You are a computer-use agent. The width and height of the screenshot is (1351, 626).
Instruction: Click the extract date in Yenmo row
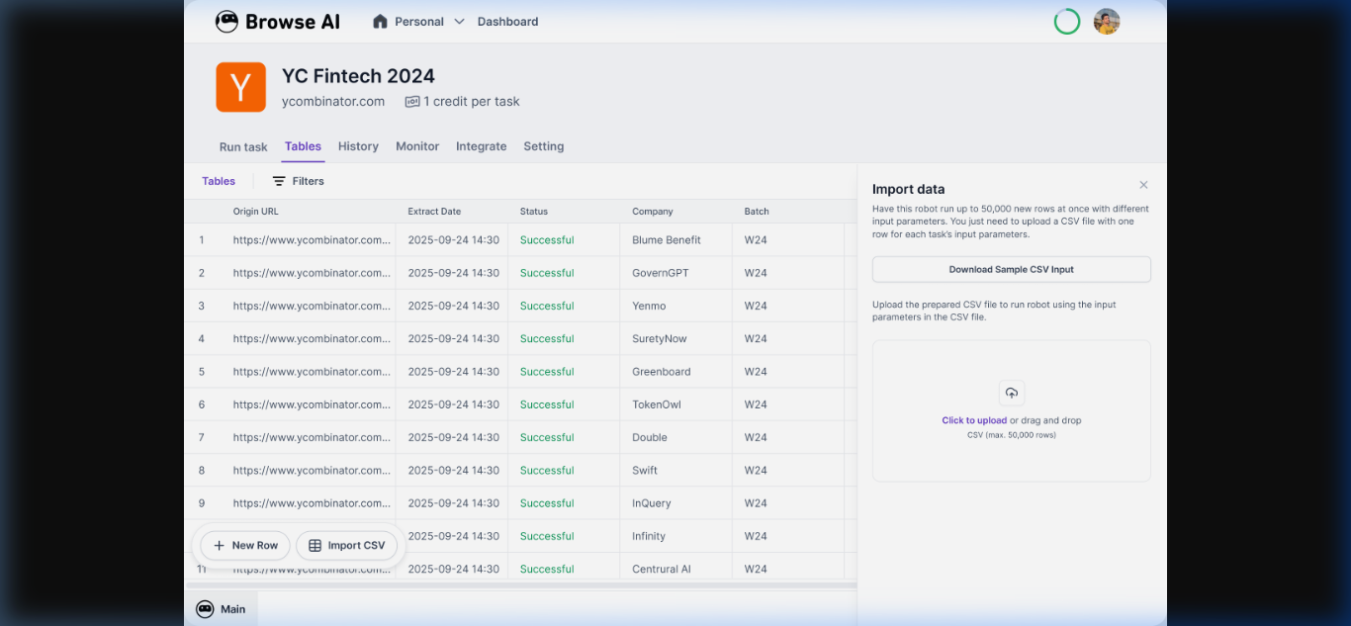pos(454,306)
